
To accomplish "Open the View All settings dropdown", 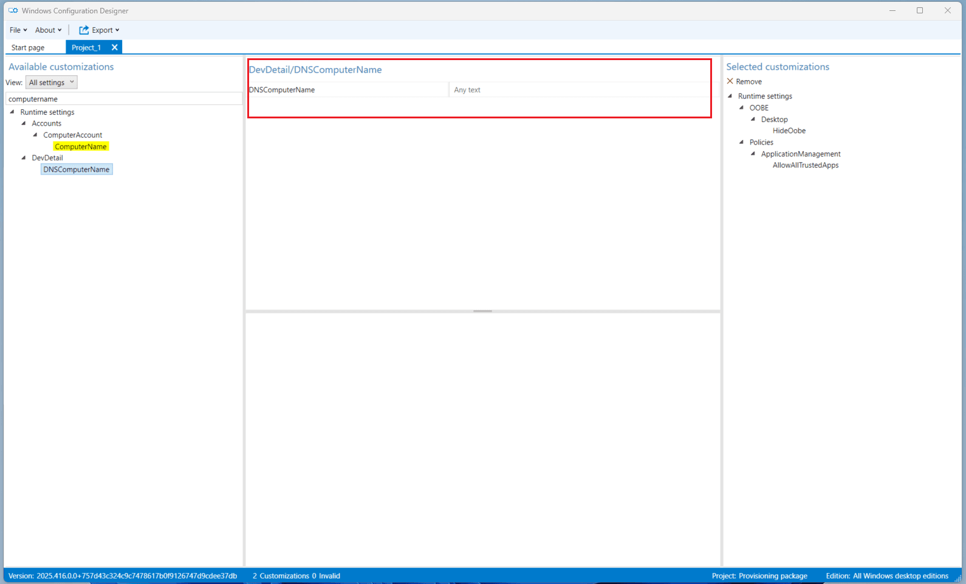I will pyautogui.click(x=52, y=83).
